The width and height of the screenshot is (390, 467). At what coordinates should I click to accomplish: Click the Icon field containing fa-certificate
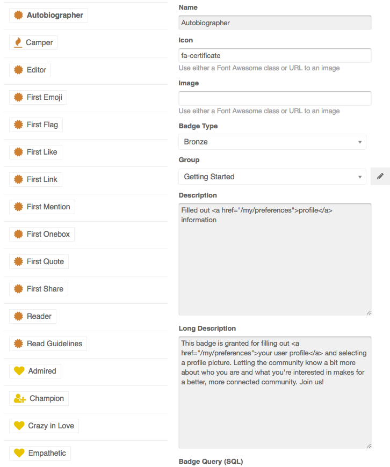coord(275,55)
